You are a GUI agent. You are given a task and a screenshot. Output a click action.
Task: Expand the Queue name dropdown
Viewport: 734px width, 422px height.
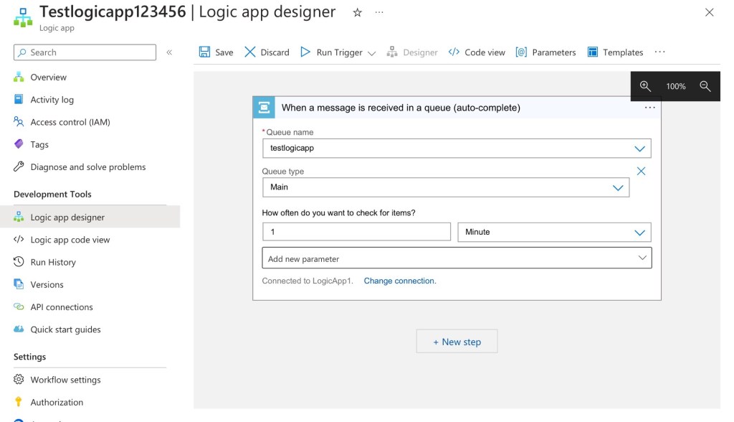tap(639, 149)
